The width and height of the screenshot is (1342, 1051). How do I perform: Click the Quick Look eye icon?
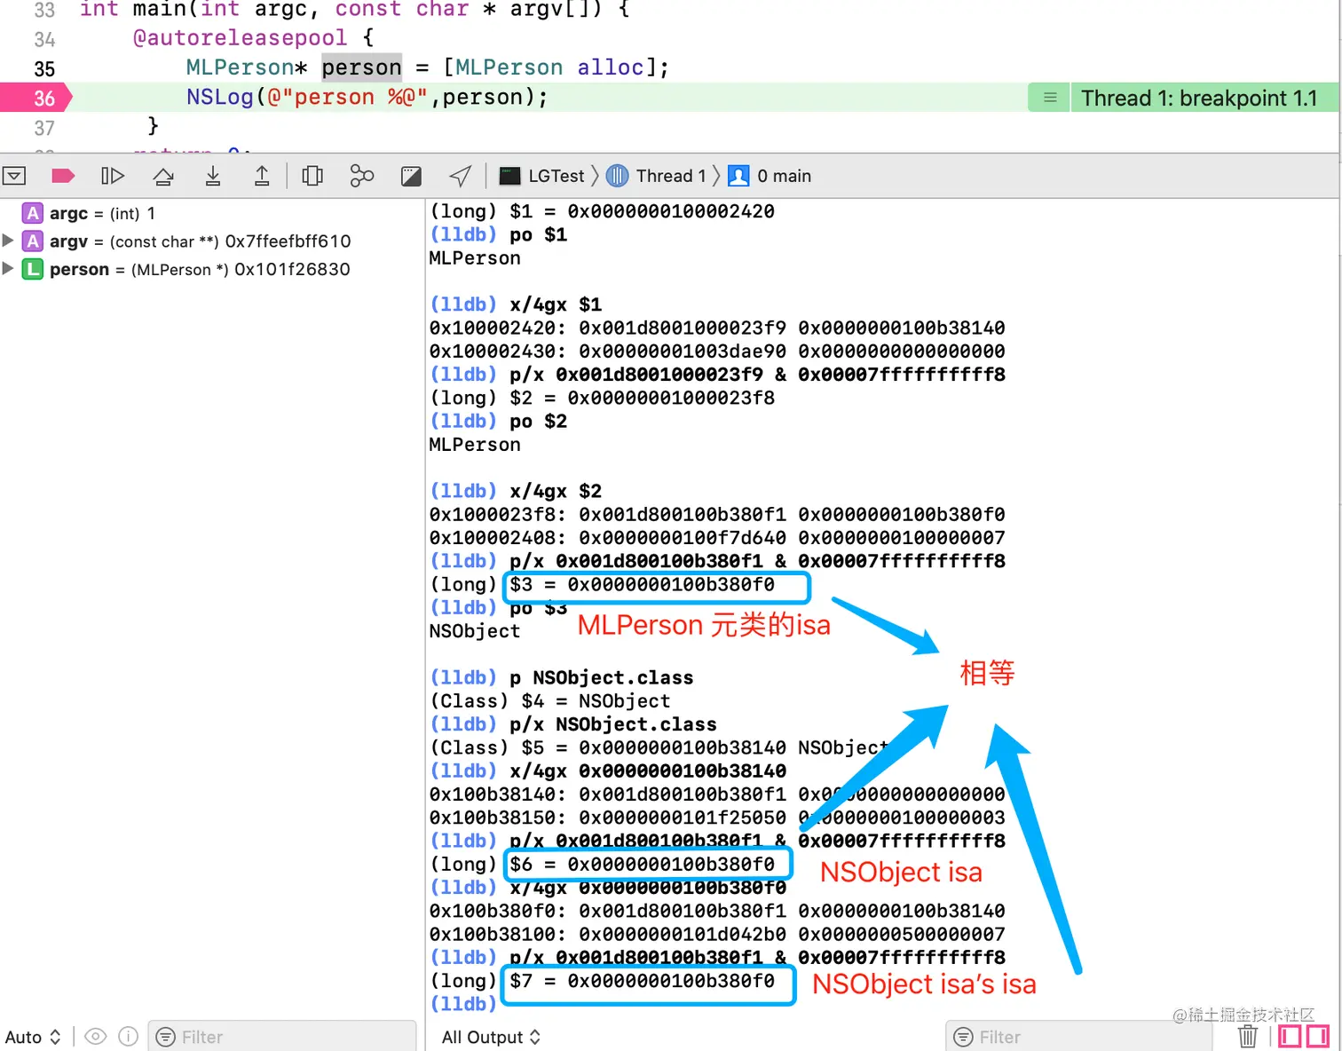96,1036
